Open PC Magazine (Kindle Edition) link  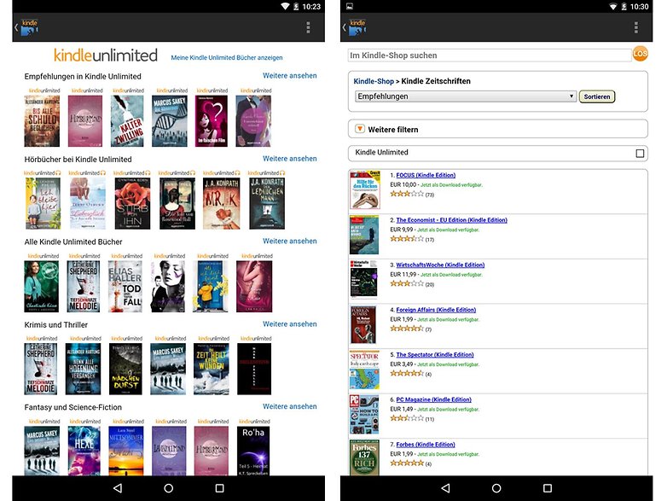[x=433, y=399]
